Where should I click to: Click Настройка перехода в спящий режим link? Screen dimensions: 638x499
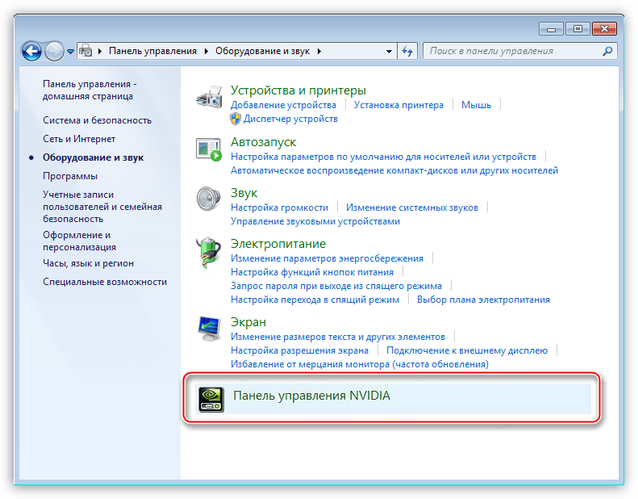(x=315, y=300)
